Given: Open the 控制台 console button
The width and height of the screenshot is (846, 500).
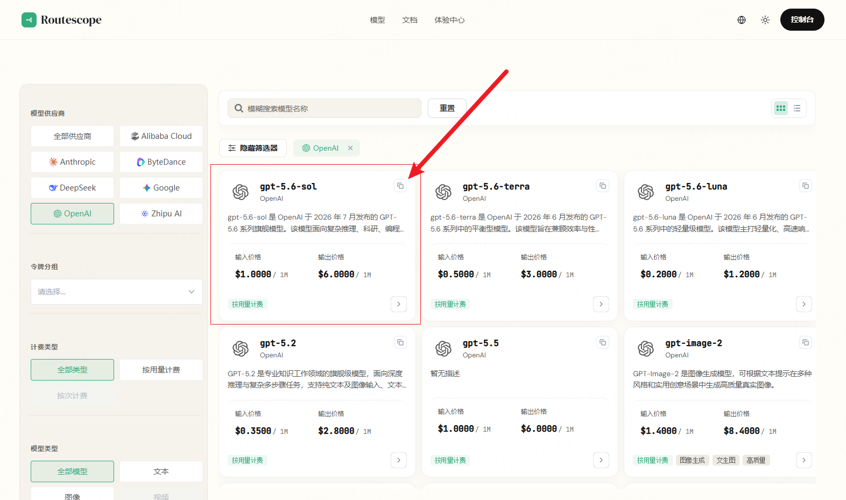Looking at the screenshot, I should pyautogui.click(x=802, y=19).
